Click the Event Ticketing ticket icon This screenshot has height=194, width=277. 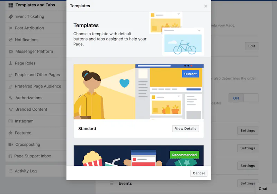coord(11,17)
